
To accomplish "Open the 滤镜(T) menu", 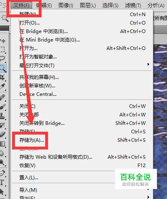I will click(133, 6).
